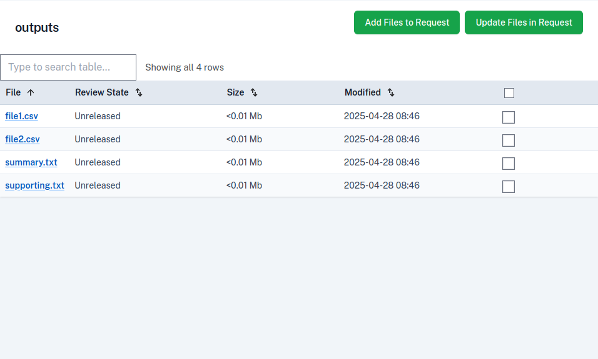Enable the supporting.txt row checkbox
Image resolution: width=598 pixels, height=359 pixels.
509,187
